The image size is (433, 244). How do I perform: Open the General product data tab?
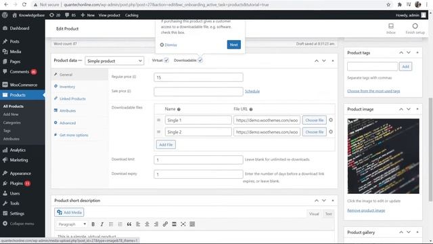point(80,75)
